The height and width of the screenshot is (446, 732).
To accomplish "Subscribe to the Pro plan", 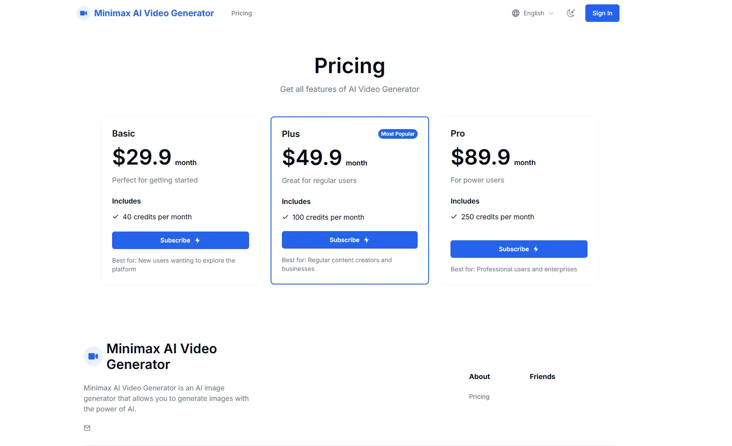I will [x=519, y=249].
